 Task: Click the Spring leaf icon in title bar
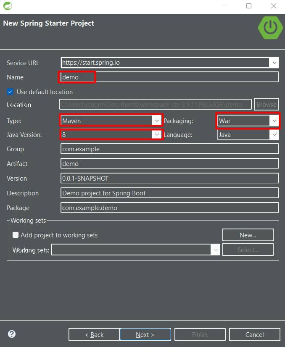click(8, 6)
